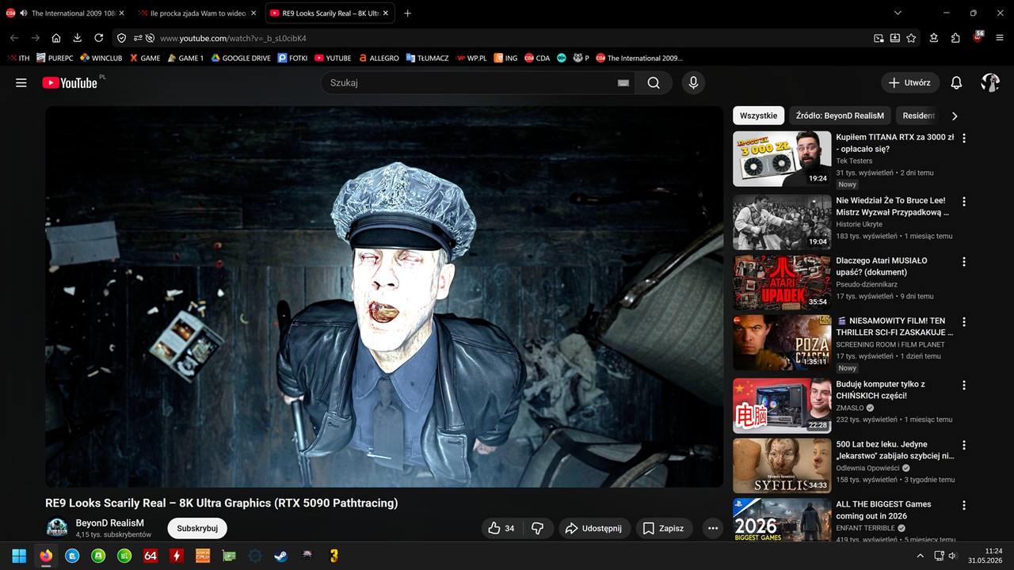Click the Utwórz create button

pyautogui.click(x=910, y=82)
